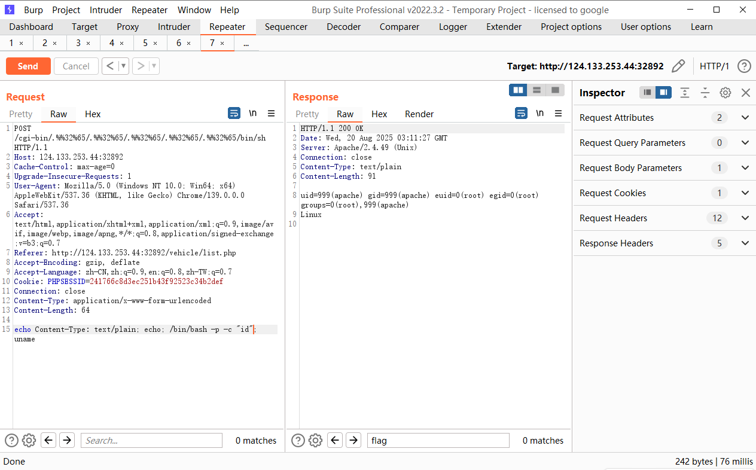This screenshot has width=756, height=470.
Task: Toggle word wrap in the Request editor
Action: pos(234,113)
